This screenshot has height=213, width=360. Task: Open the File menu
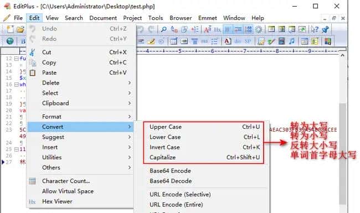pyautogui.click(x=18, y=18)
